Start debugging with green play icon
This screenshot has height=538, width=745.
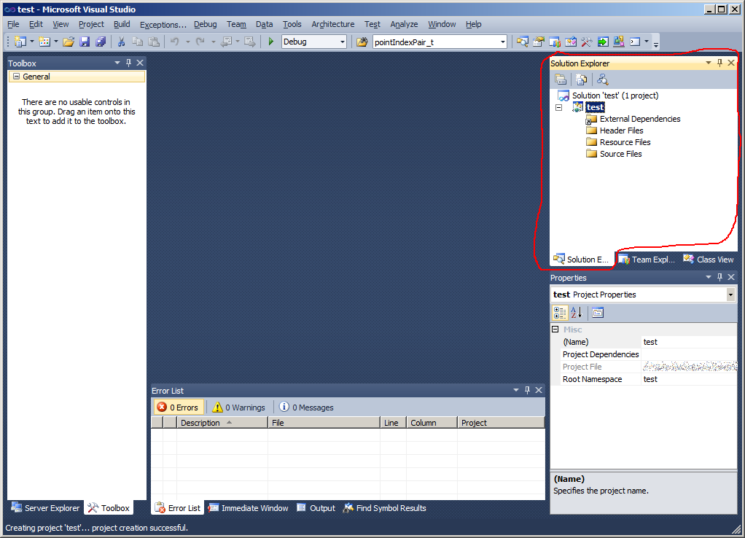pyautogui.click(x=271, y=42)
